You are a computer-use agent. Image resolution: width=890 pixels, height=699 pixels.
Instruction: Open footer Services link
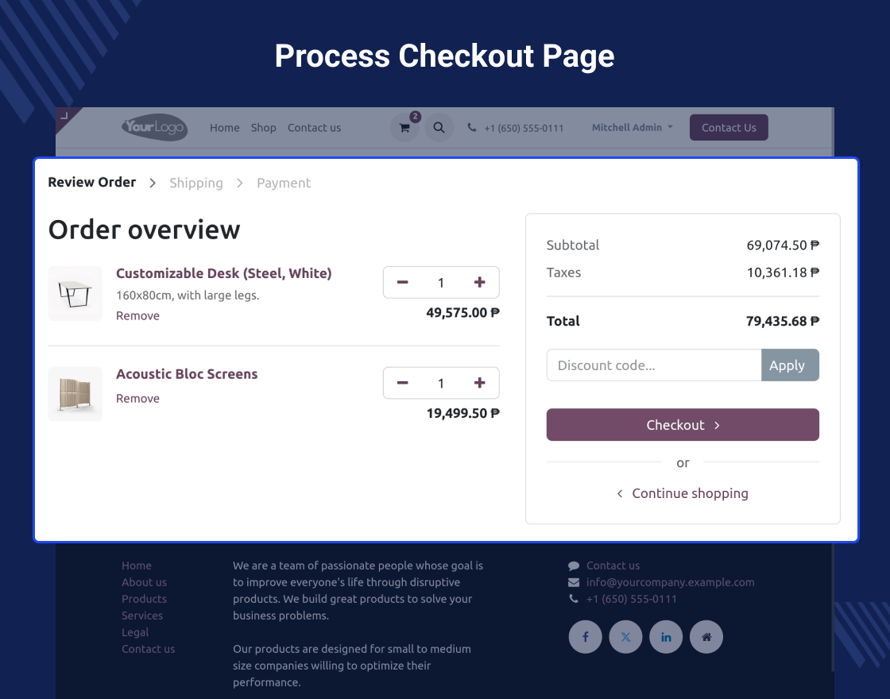142,616
